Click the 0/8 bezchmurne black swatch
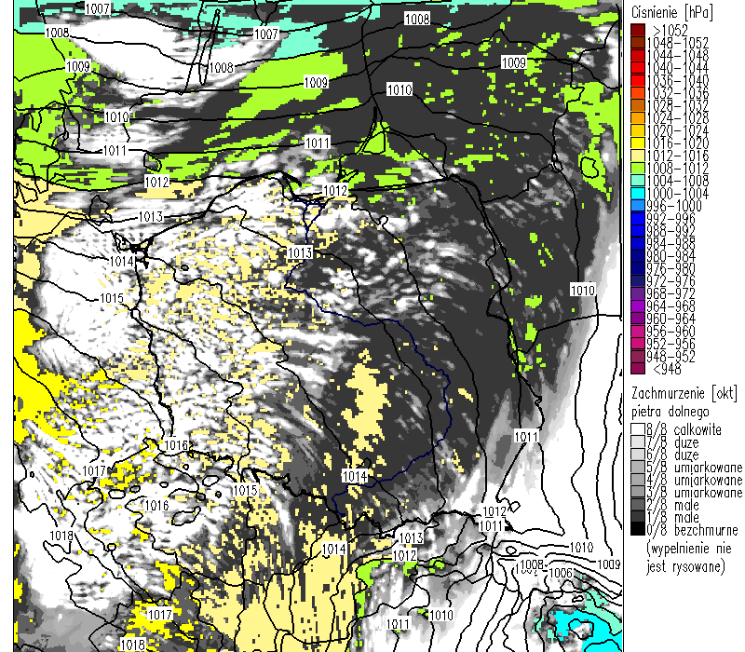 636,530
